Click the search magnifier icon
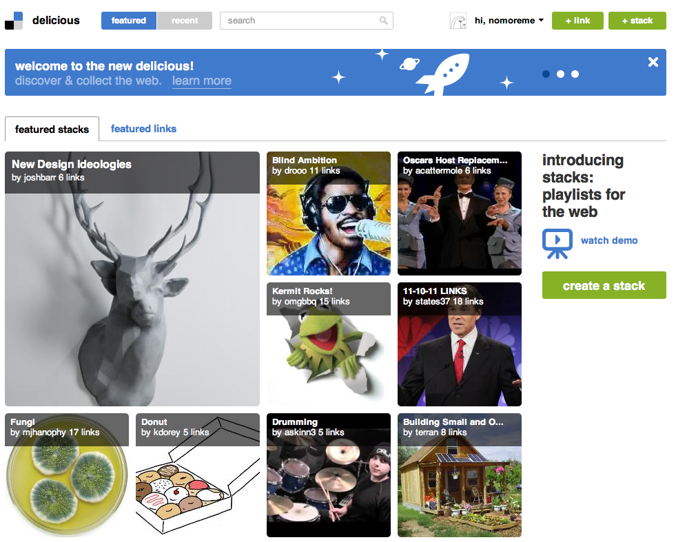The image size is (676, 542). [x=383, y=21]
